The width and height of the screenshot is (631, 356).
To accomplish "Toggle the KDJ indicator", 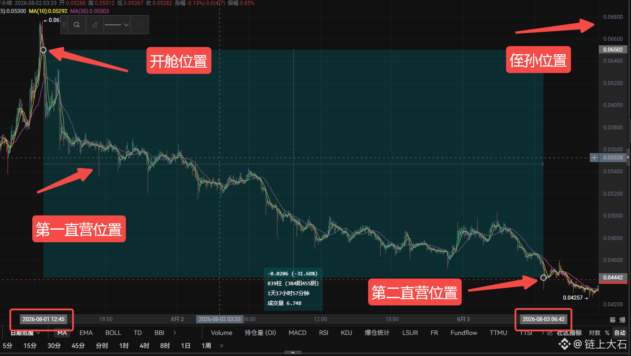I will click(x=347, y=333).
